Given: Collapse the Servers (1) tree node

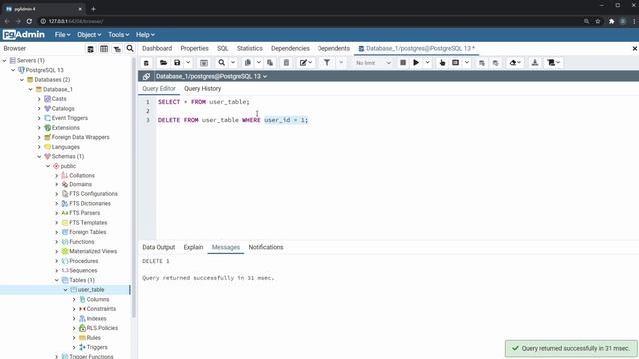Looking at the screenshot, I should pyautogui.click(x=4, y=60).
